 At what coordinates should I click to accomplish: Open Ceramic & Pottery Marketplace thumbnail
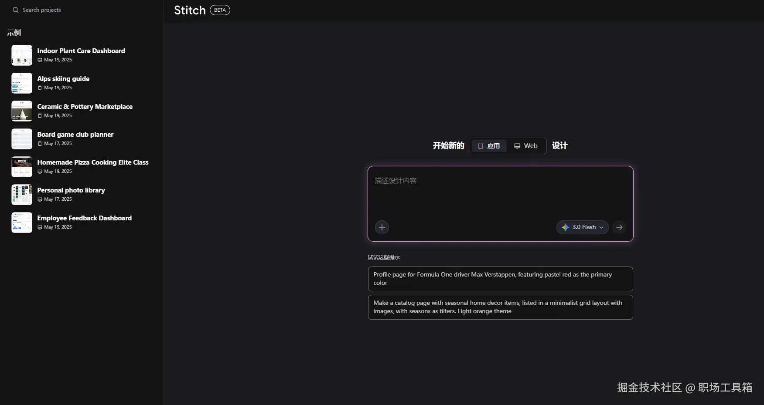22,111
